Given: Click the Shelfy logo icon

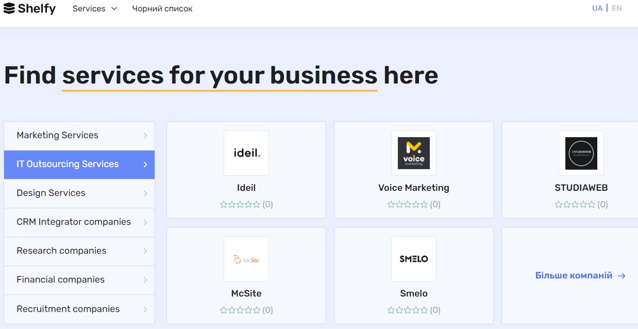Looking at the screenshot, I should pyautogui.click(x=9, y=8).
